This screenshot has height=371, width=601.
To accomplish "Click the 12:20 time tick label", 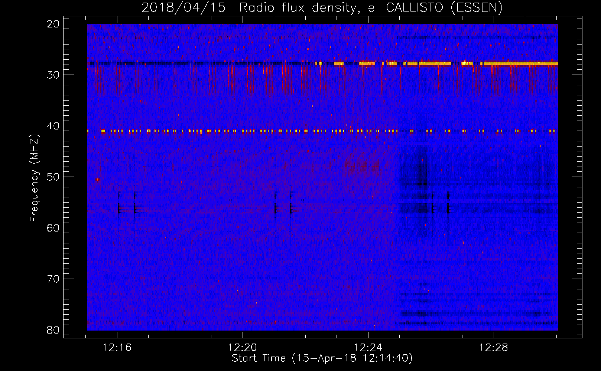I will coord(243,348).
